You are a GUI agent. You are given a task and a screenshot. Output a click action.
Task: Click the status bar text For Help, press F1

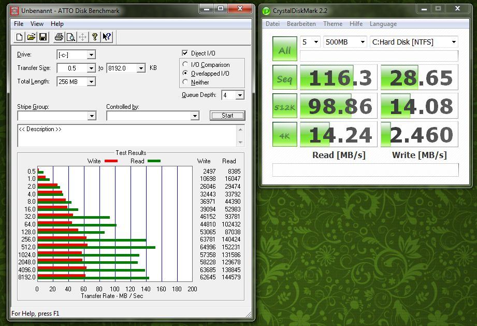pos(35,314)
